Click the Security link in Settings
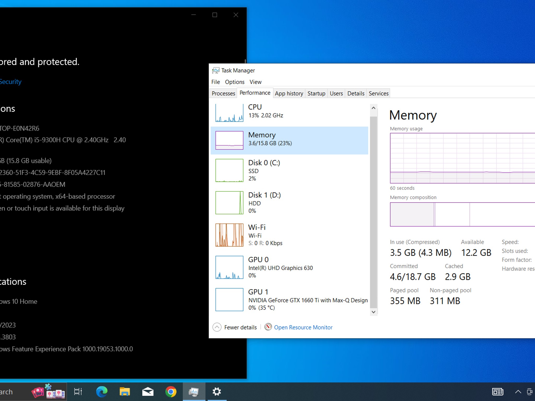This screenshot has height=401, width=535. 10,82
